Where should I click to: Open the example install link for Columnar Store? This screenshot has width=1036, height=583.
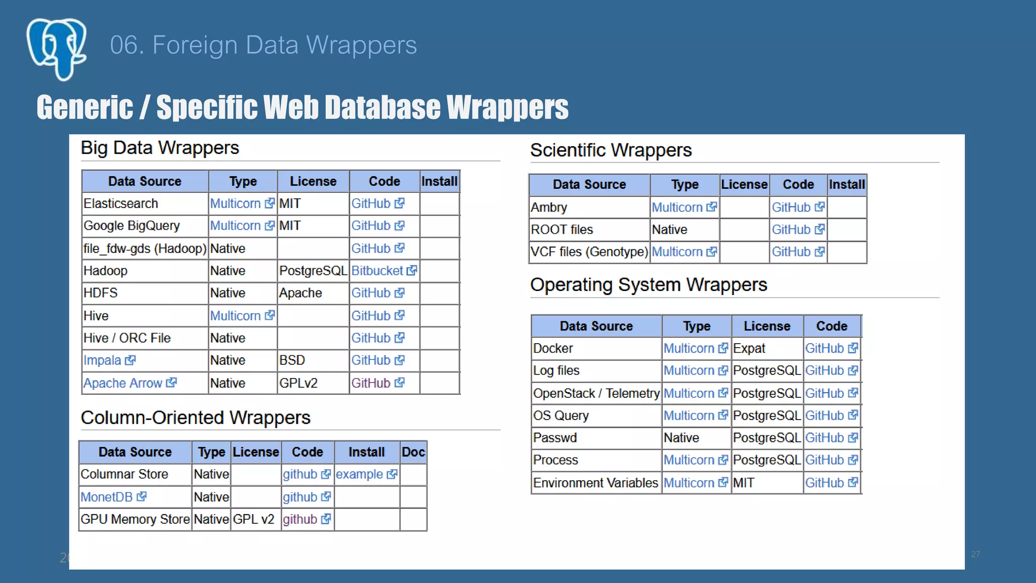(x=366, y=474)
